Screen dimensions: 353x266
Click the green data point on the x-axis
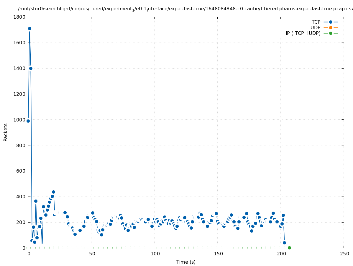tap(289, 248)
